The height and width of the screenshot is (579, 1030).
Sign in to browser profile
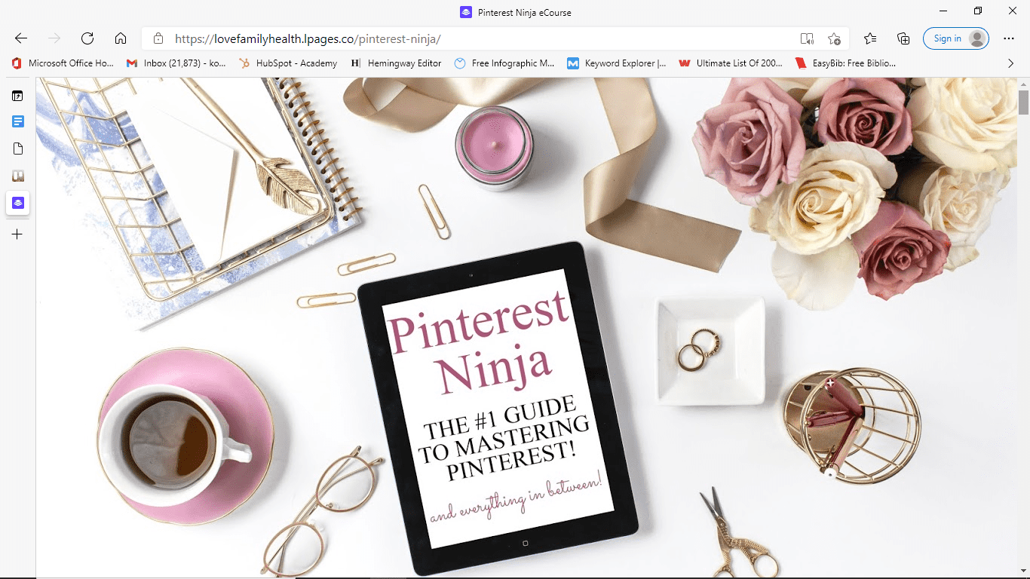tap(956, 38)
